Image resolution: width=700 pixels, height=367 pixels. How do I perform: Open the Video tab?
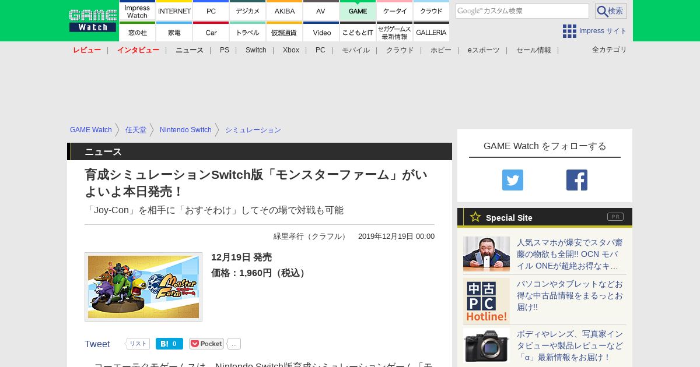pyautogui.click(x=321, y=32)
